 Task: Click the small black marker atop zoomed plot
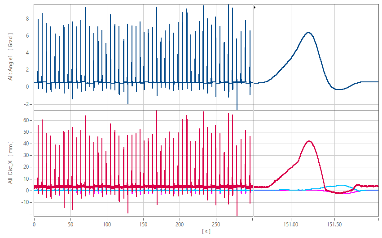(255, 7)
